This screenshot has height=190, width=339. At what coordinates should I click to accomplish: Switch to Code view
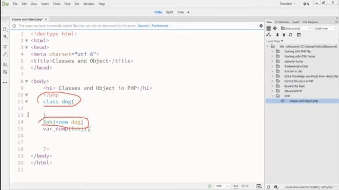pyautogui.click(x=158, y=12)
